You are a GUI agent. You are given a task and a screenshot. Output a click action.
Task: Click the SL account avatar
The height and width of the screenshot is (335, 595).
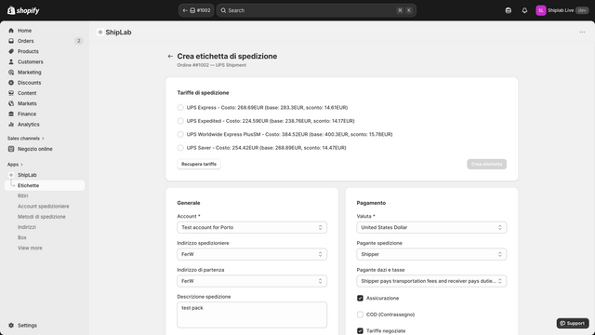(541, 10)
